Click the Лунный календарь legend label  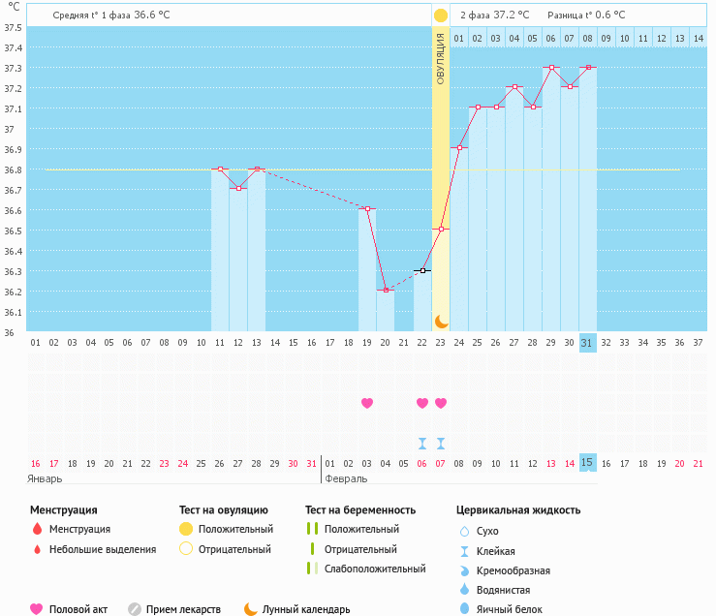pos(306,609)
